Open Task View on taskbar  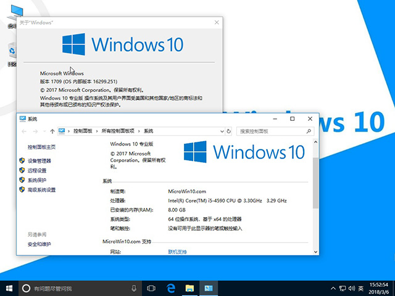click(x=151, y=289)
